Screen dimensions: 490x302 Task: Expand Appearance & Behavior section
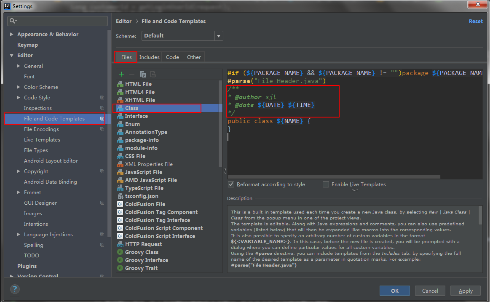(x=12, y=35)
